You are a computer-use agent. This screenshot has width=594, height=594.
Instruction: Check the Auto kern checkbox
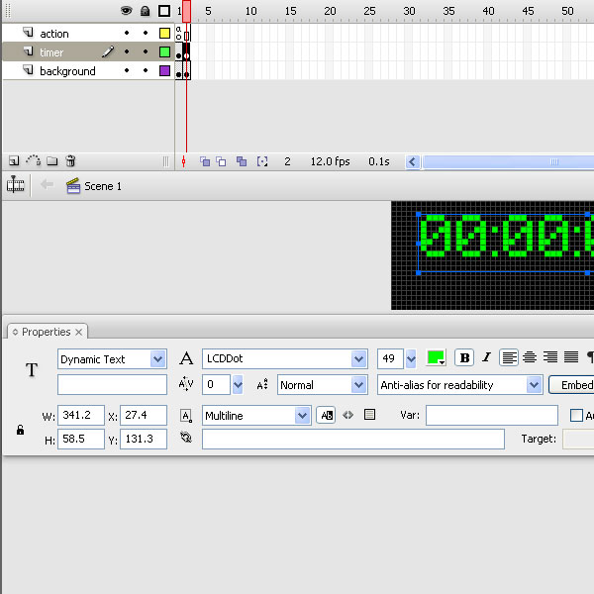[576, 415]
